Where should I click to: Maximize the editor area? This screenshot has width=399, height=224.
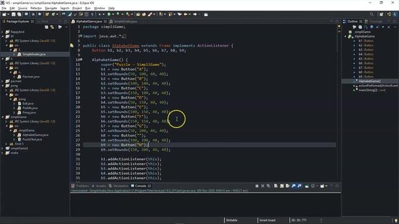point(337,21)
